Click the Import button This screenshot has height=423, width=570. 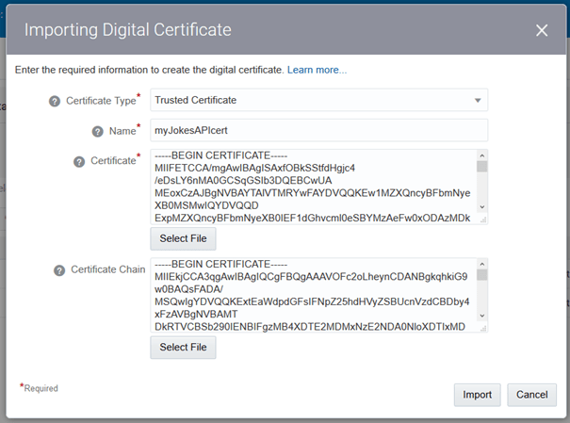coord(477,395)
